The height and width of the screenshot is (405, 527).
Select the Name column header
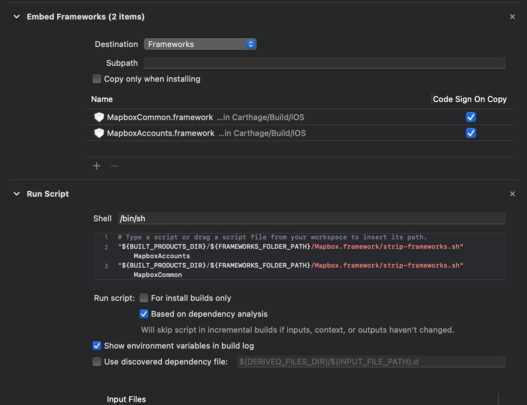pos(102,99)
